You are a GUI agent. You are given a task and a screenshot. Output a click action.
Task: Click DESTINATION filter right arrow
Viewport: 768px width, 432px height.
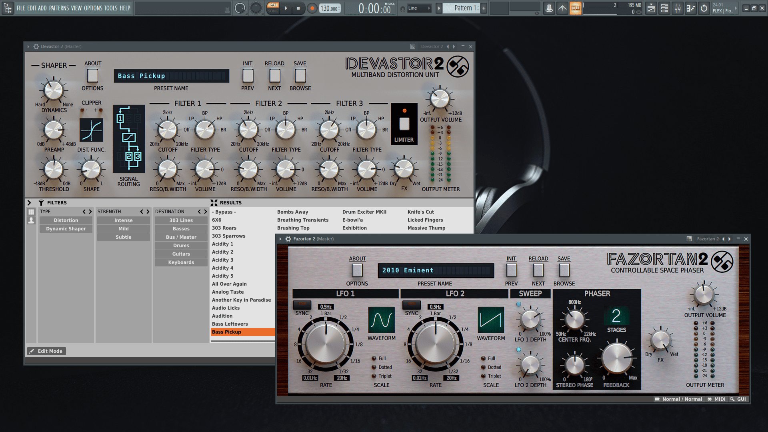click(205, 212)
